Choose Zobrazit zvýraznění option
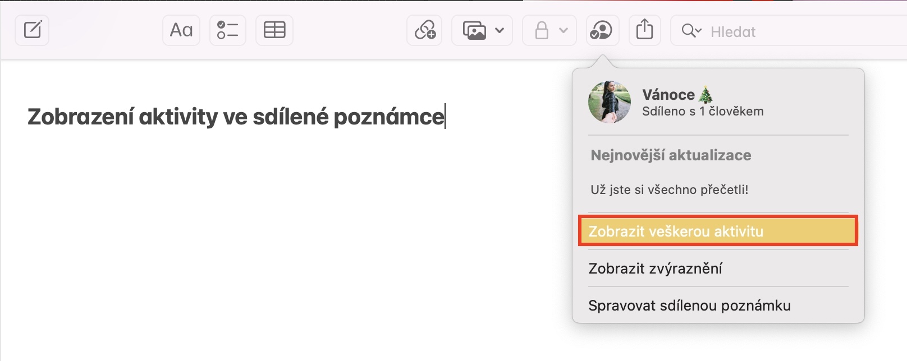The image size is (907, 361). [x=656, y=269]
